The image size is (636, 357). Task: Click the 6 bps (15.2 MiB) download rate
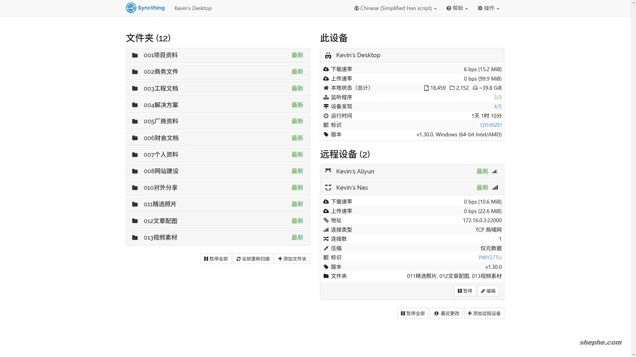pos(483,69)
